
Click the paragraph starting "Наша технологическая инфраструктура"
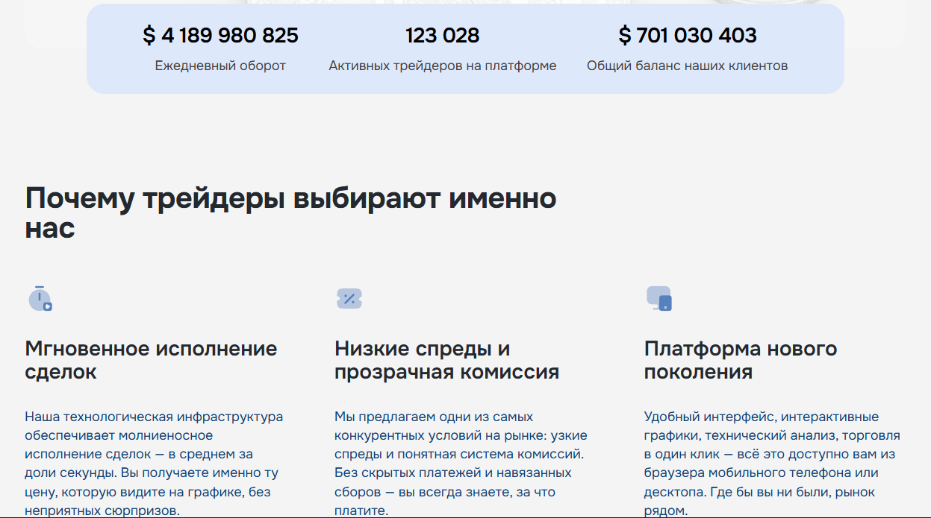tap(154, 463)
